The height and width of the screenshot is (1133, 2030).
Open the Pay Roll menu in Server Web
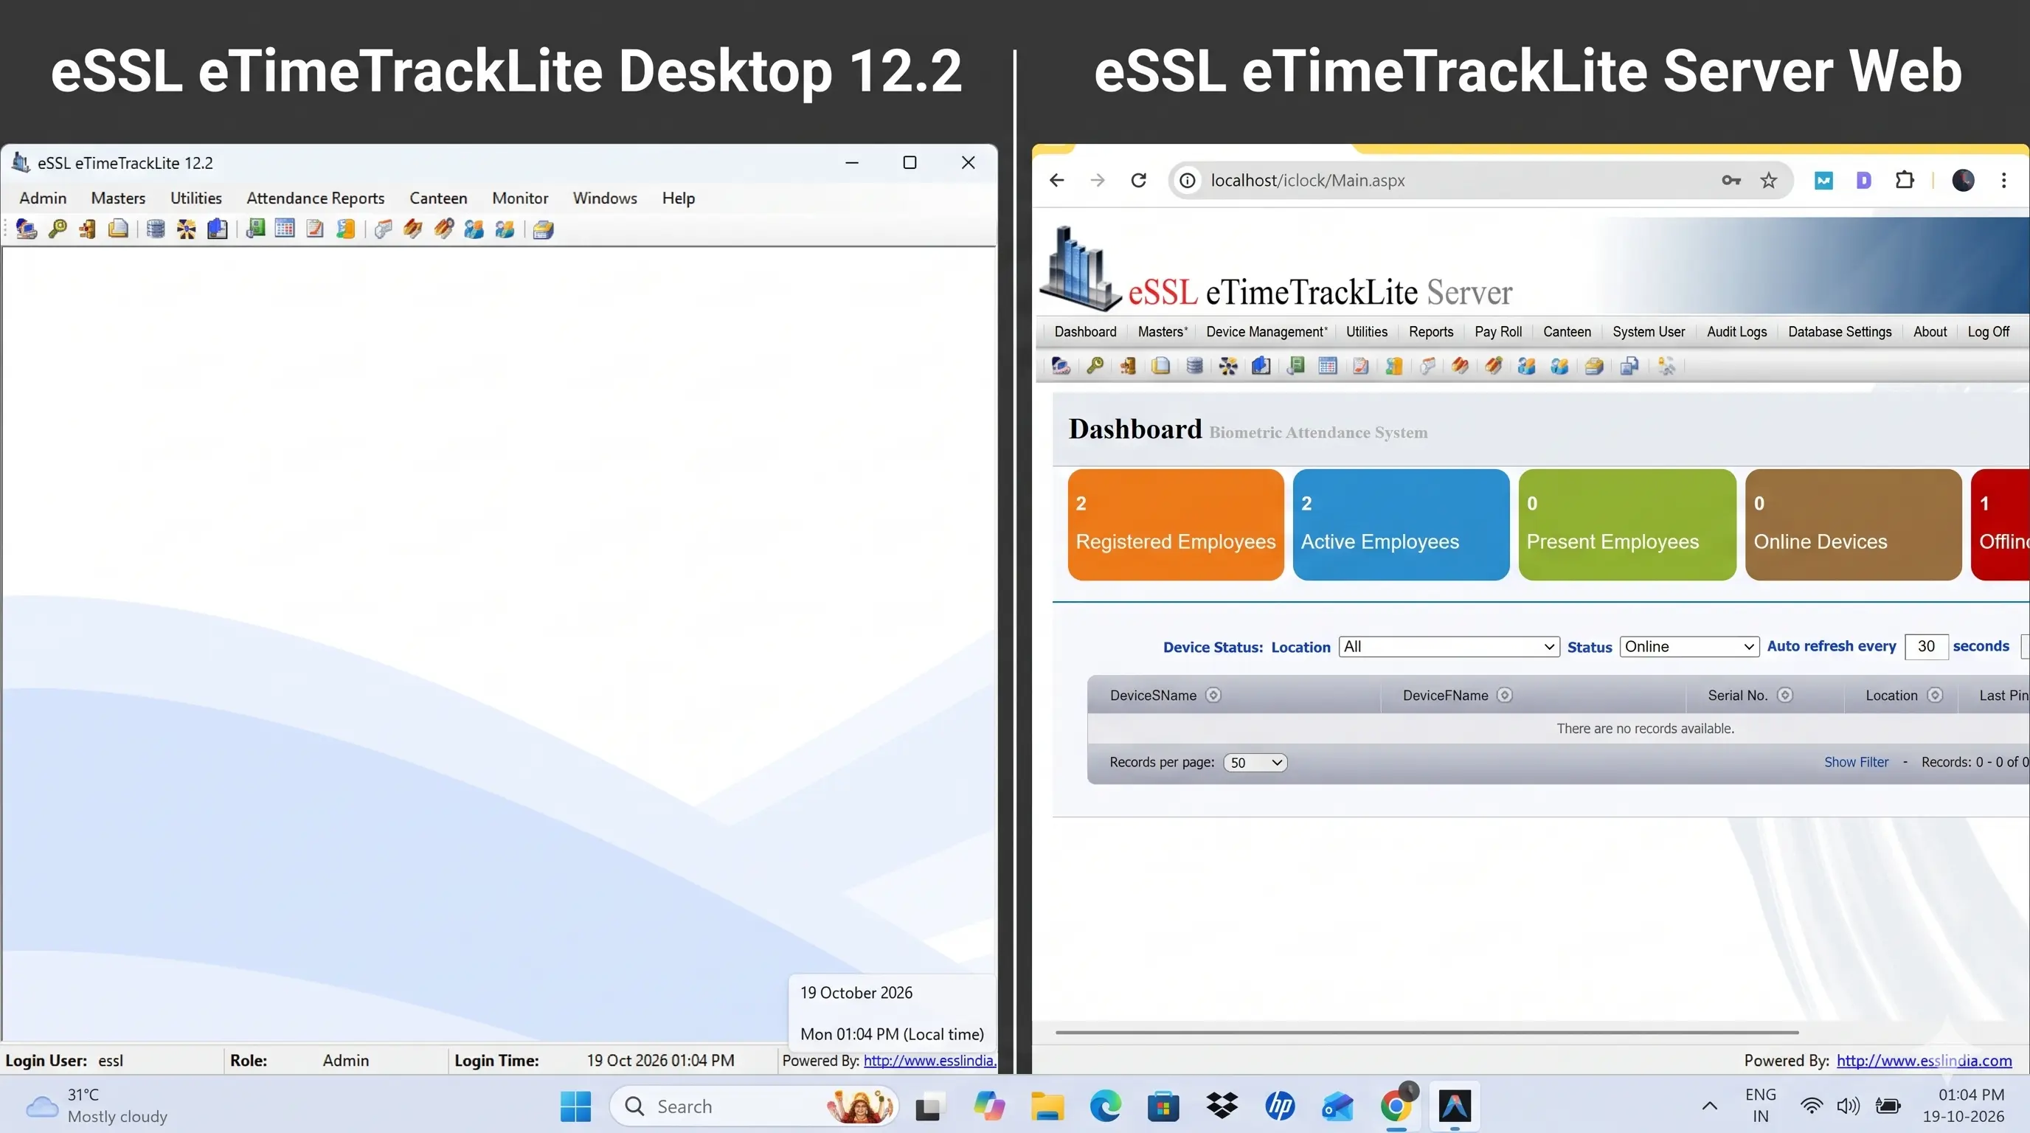(x=1498, y=332)
